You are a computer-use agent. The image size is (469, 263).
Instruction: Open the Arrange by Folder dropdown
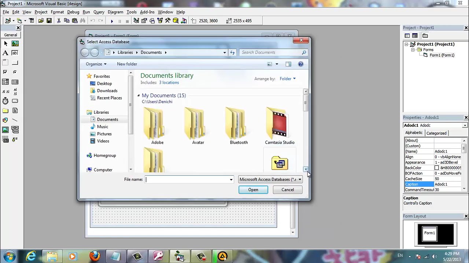coord(288,79)
